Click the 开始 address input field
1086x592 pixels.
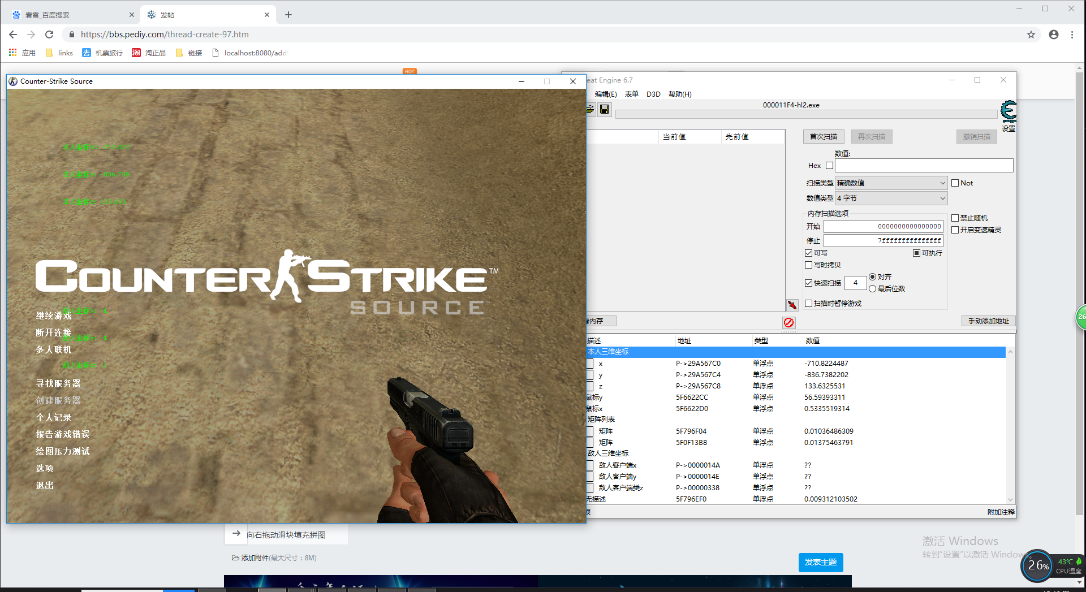click(883, 227)
